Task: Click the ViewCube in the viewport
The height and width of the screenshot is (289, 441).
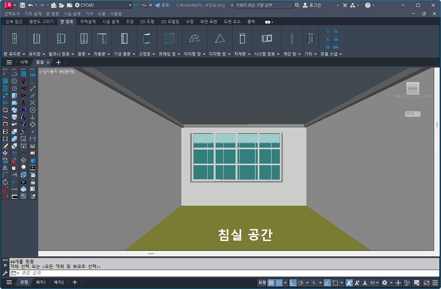Action: tap(413, 89)
